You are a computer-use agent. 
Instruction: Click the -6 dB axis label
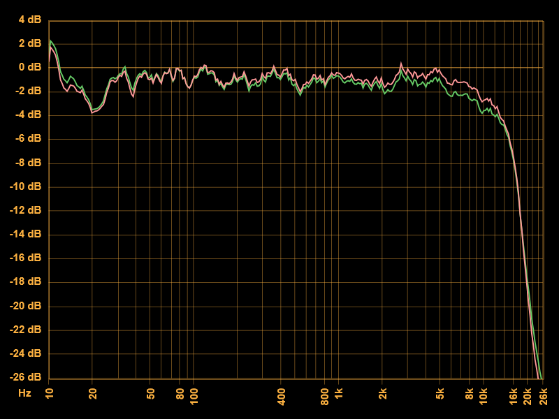[28, 138]
